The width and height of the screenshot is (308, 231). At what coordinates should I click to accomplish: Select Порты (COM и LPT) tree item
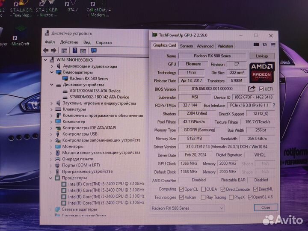[x=81, y=165]
